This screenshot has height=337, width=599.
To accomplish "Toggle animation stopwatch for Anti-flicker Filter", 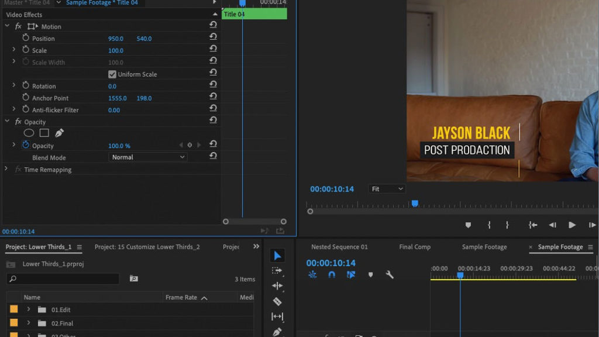I will pyautogui.click(x=26, y=109).
